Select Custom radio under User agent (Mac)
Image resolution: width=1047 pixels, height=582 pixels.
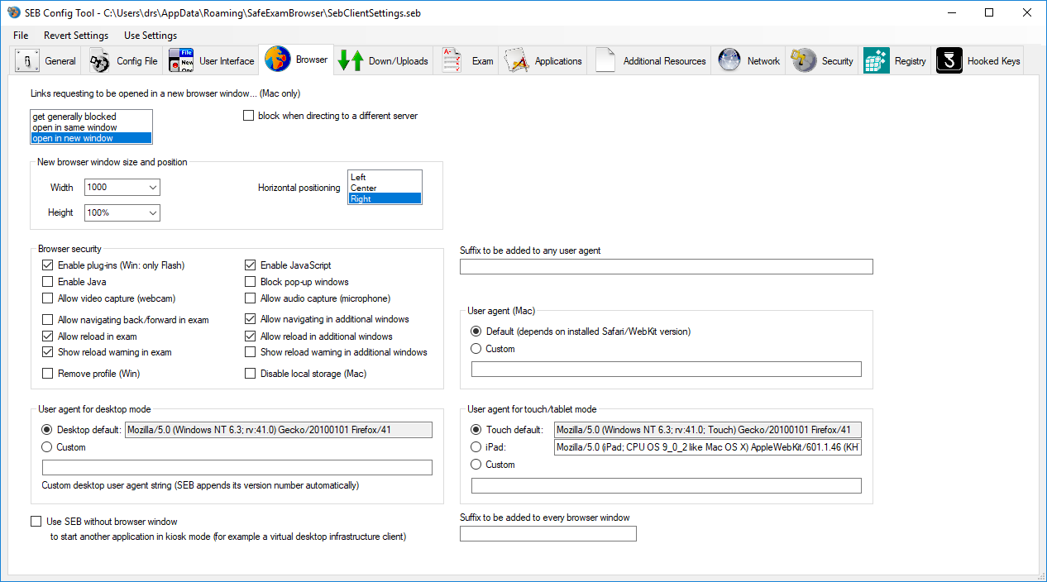click(x=476, y=349)
